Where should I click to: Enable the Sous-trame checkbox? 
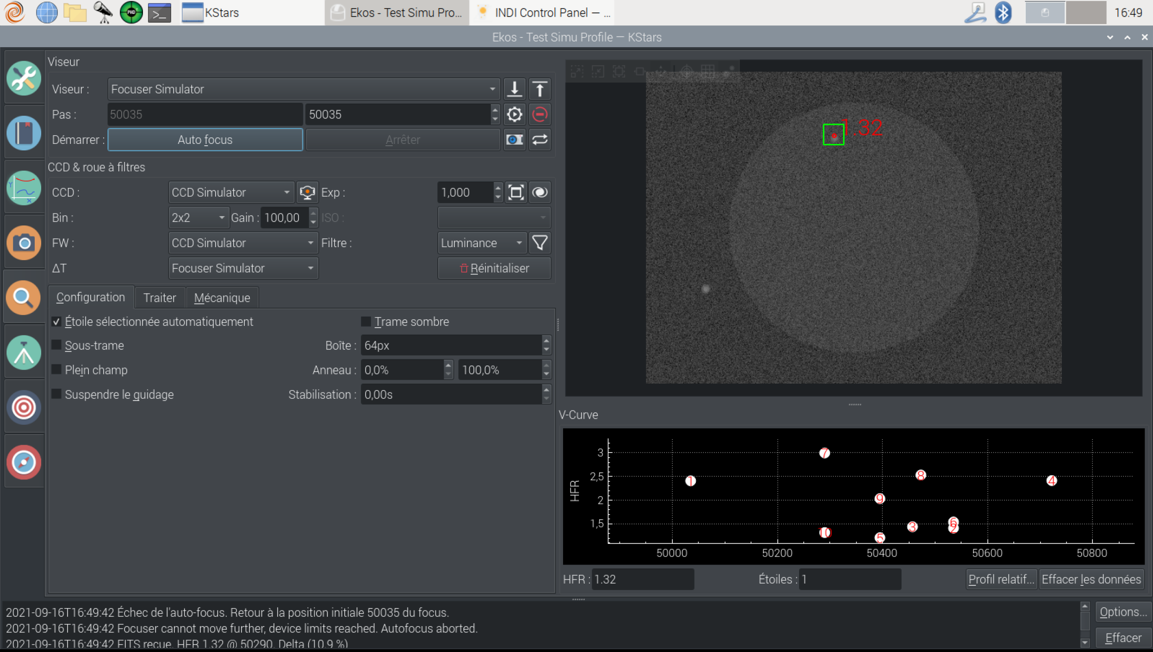click(56, 345)
